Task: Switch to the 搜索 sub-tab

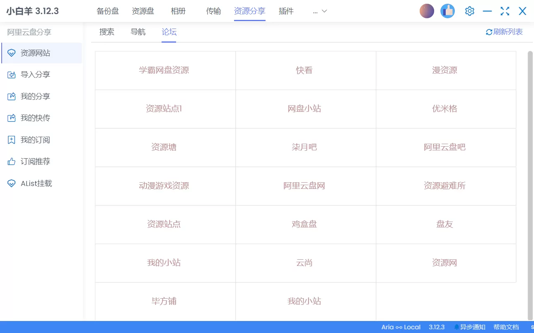Action: click(x=106, y=32)
